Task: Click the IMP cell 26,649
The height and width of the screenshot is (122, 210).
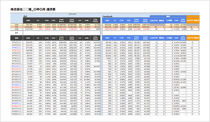Action: pyautogui.click(x=28, y=109)
